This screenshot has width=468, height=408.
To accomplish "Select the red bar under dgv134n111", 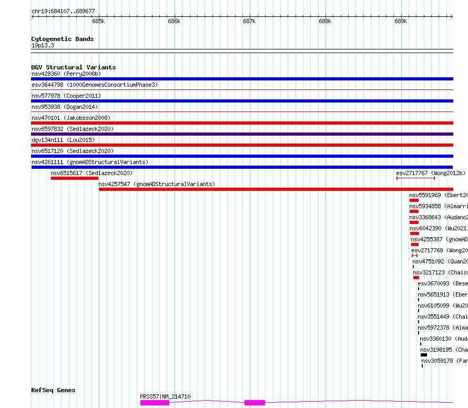I will point(242,145).
